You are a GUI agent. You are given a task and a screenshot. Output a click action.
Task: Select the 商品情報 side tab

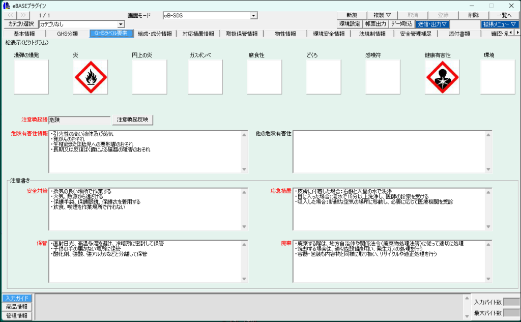17,307
